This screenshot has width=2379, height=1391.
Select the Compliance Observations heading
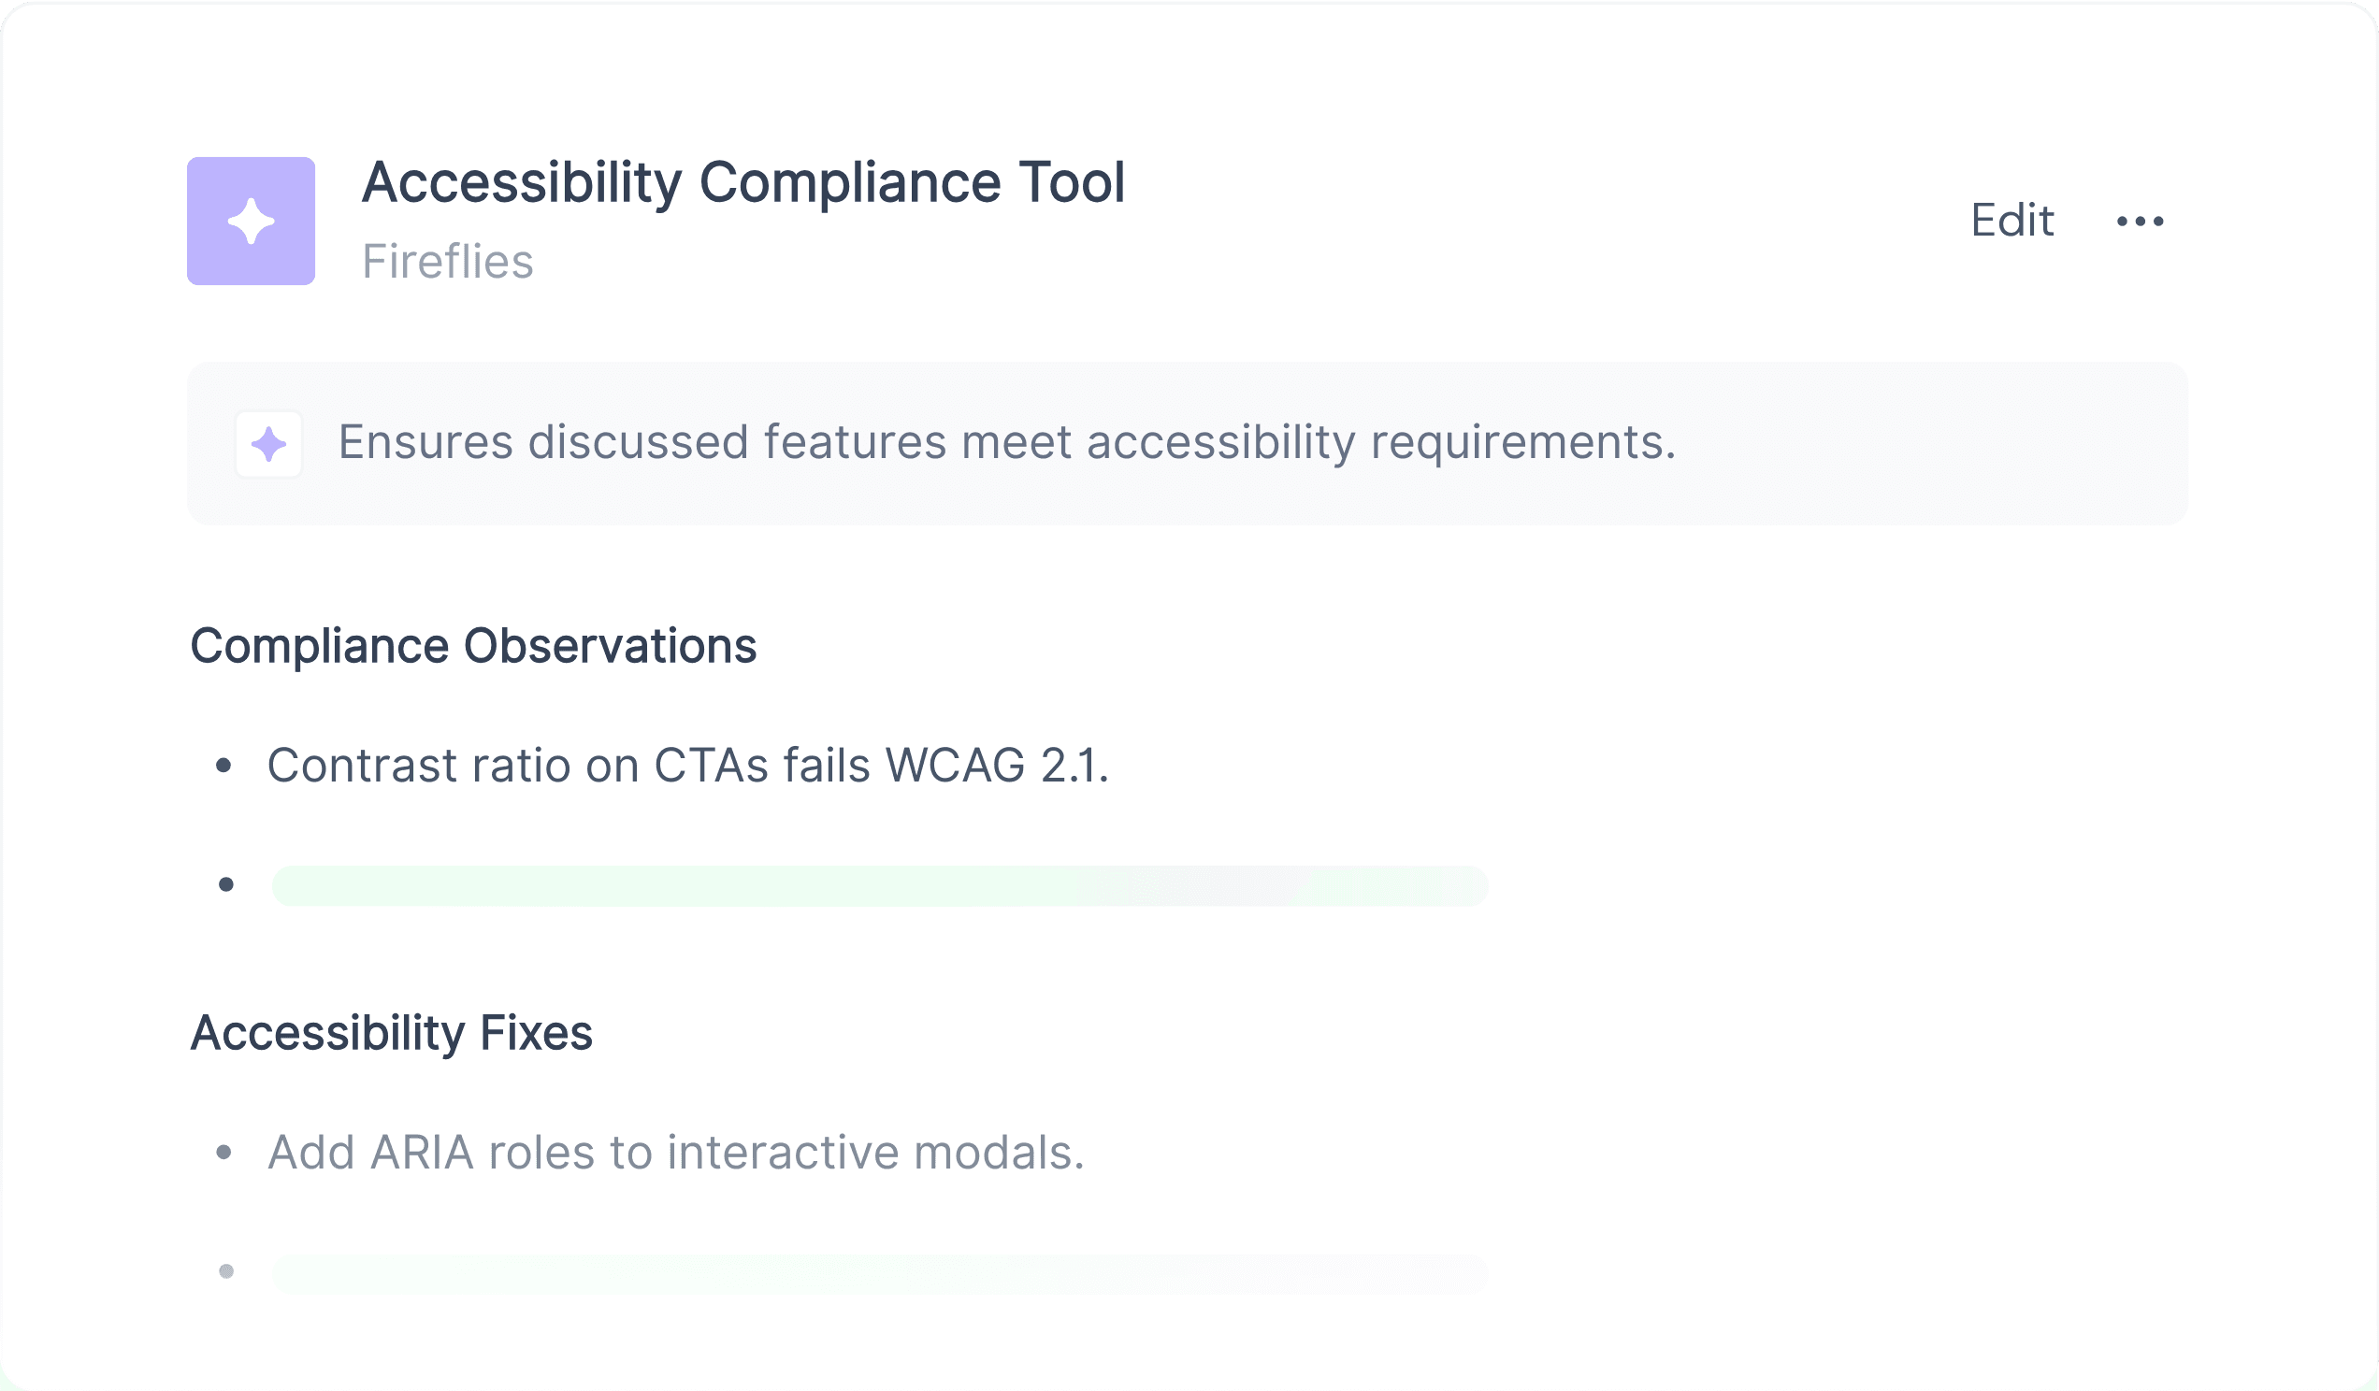473,647
